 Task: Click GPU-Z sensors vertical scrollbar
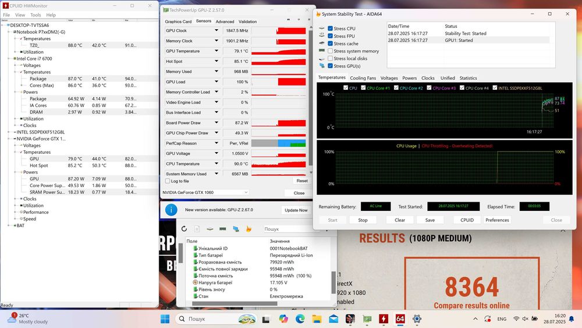pos(311,98)
